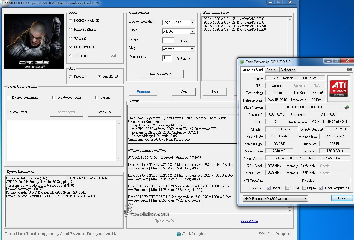
Task: Click the GPU-Z Name field value
Action: click(x=295, y=78)
